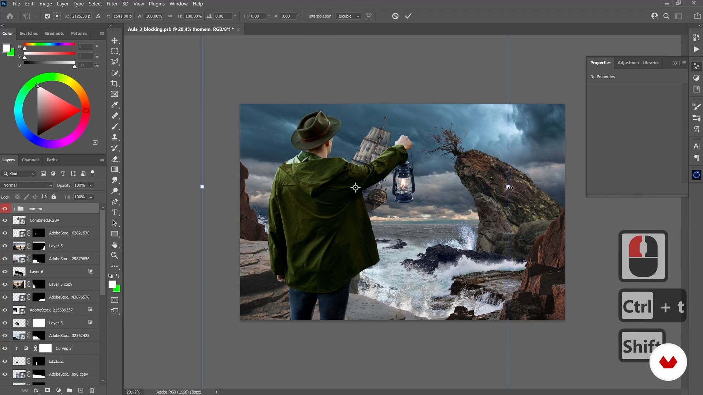Click the foreground color swatch in the Color panel
703x395 pixels.
(x=6, y=48)
